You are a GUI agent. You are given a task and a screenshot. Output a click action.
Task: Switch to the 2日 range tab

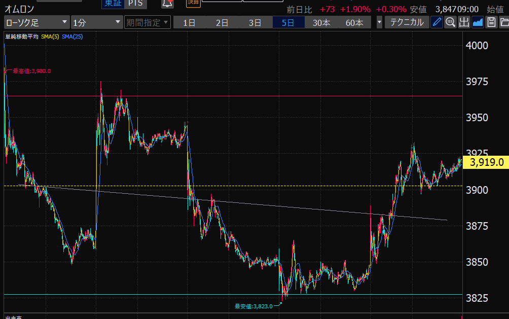click(223, 22)
